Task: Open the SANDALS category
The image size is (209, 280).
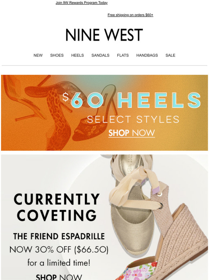Action: click(101, 55)
